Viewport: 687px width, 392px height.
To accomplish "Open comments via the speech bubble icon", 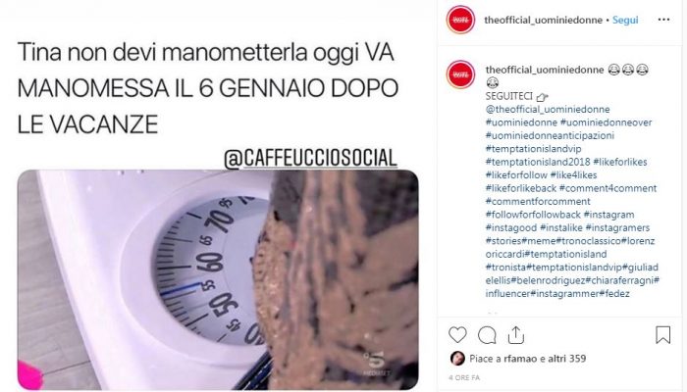I will 487,335.
